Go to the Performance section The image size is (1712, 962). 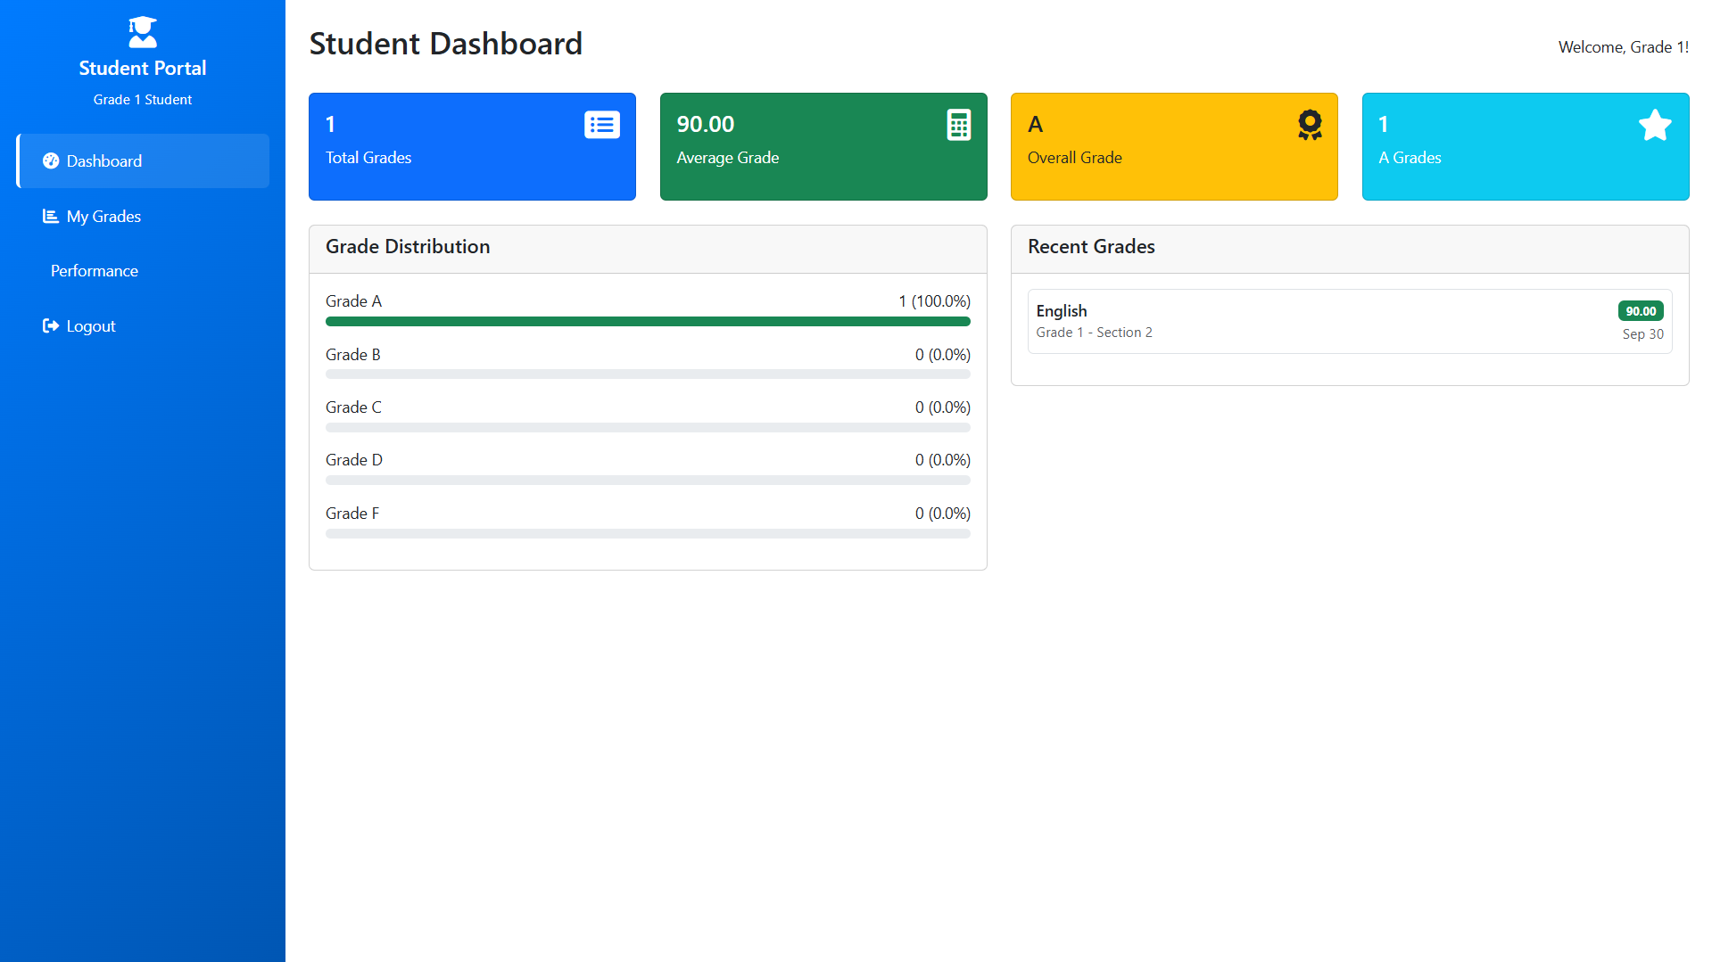[x=95, y=271]
